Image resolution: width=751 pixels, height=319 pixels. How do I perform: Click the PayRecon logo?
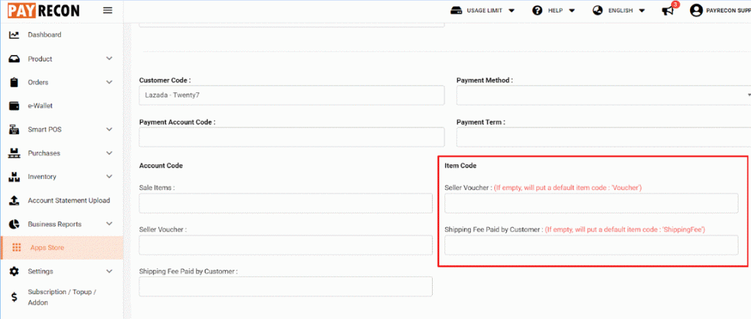point(43,10)
